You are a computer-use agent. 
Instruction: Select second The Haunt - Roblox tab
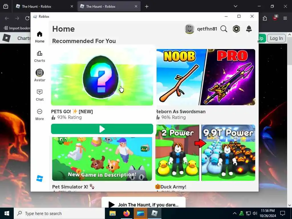point(109,6)
